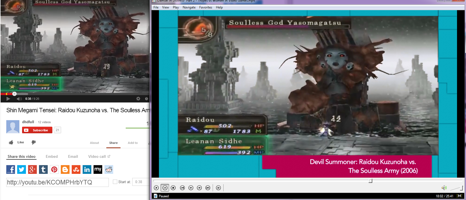Rewind (decrease speed) in media player
The image size is (466, 200).
click(191, 188)
